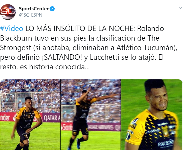The height and width of the screenshot is (150, 186).
Task: Open the left photo of the crouching player
Action: point(30,115)
